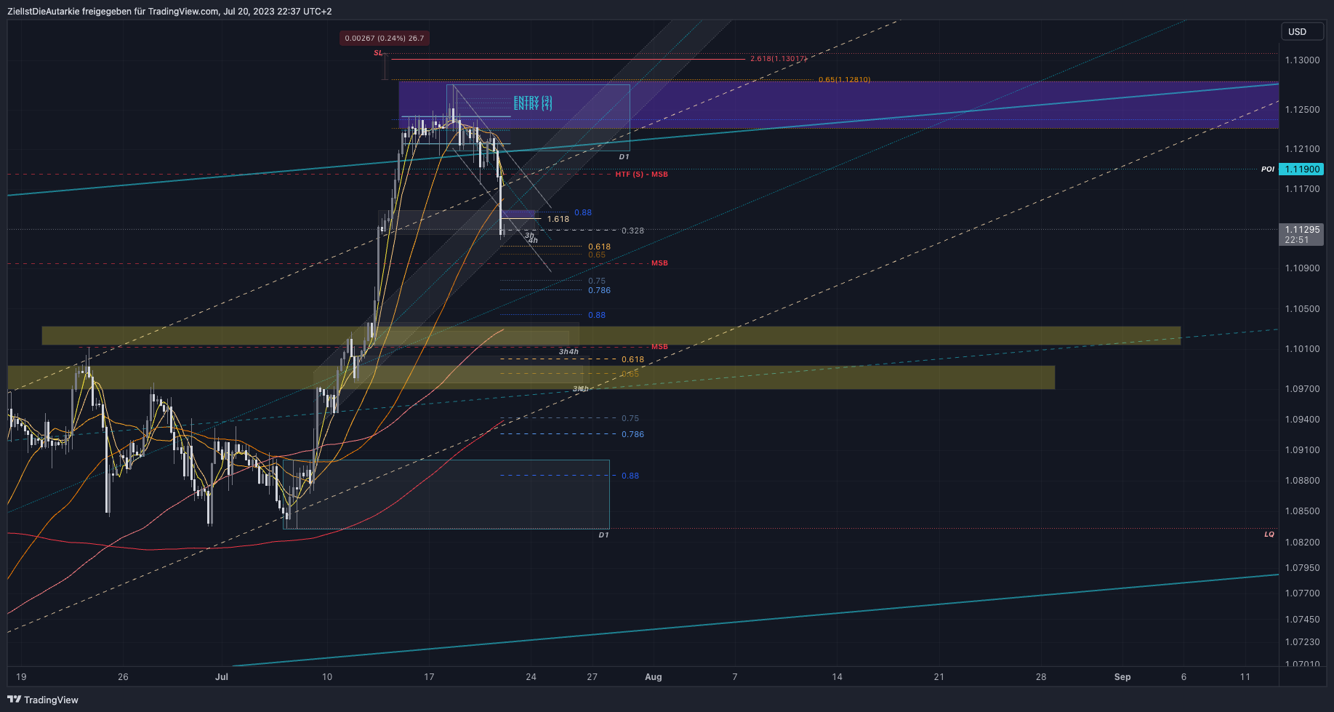Click the 1.11700 price axis value

[1302, 189]
